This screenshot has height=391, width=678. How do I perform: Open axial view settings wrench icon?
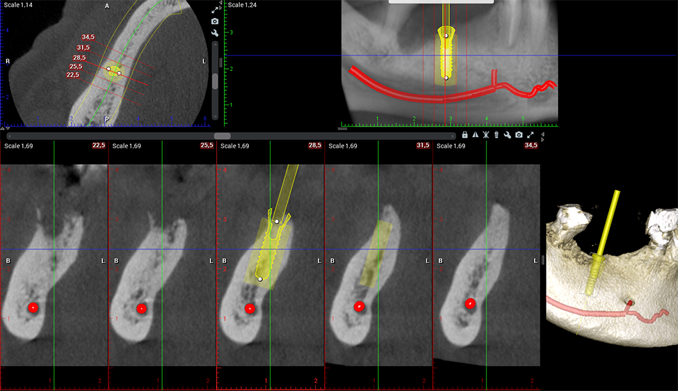215,33
